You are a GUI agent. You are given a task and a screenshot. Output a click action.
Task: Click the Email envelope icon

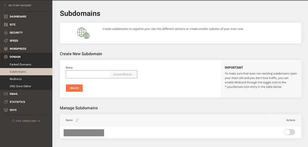coord(6,94)
